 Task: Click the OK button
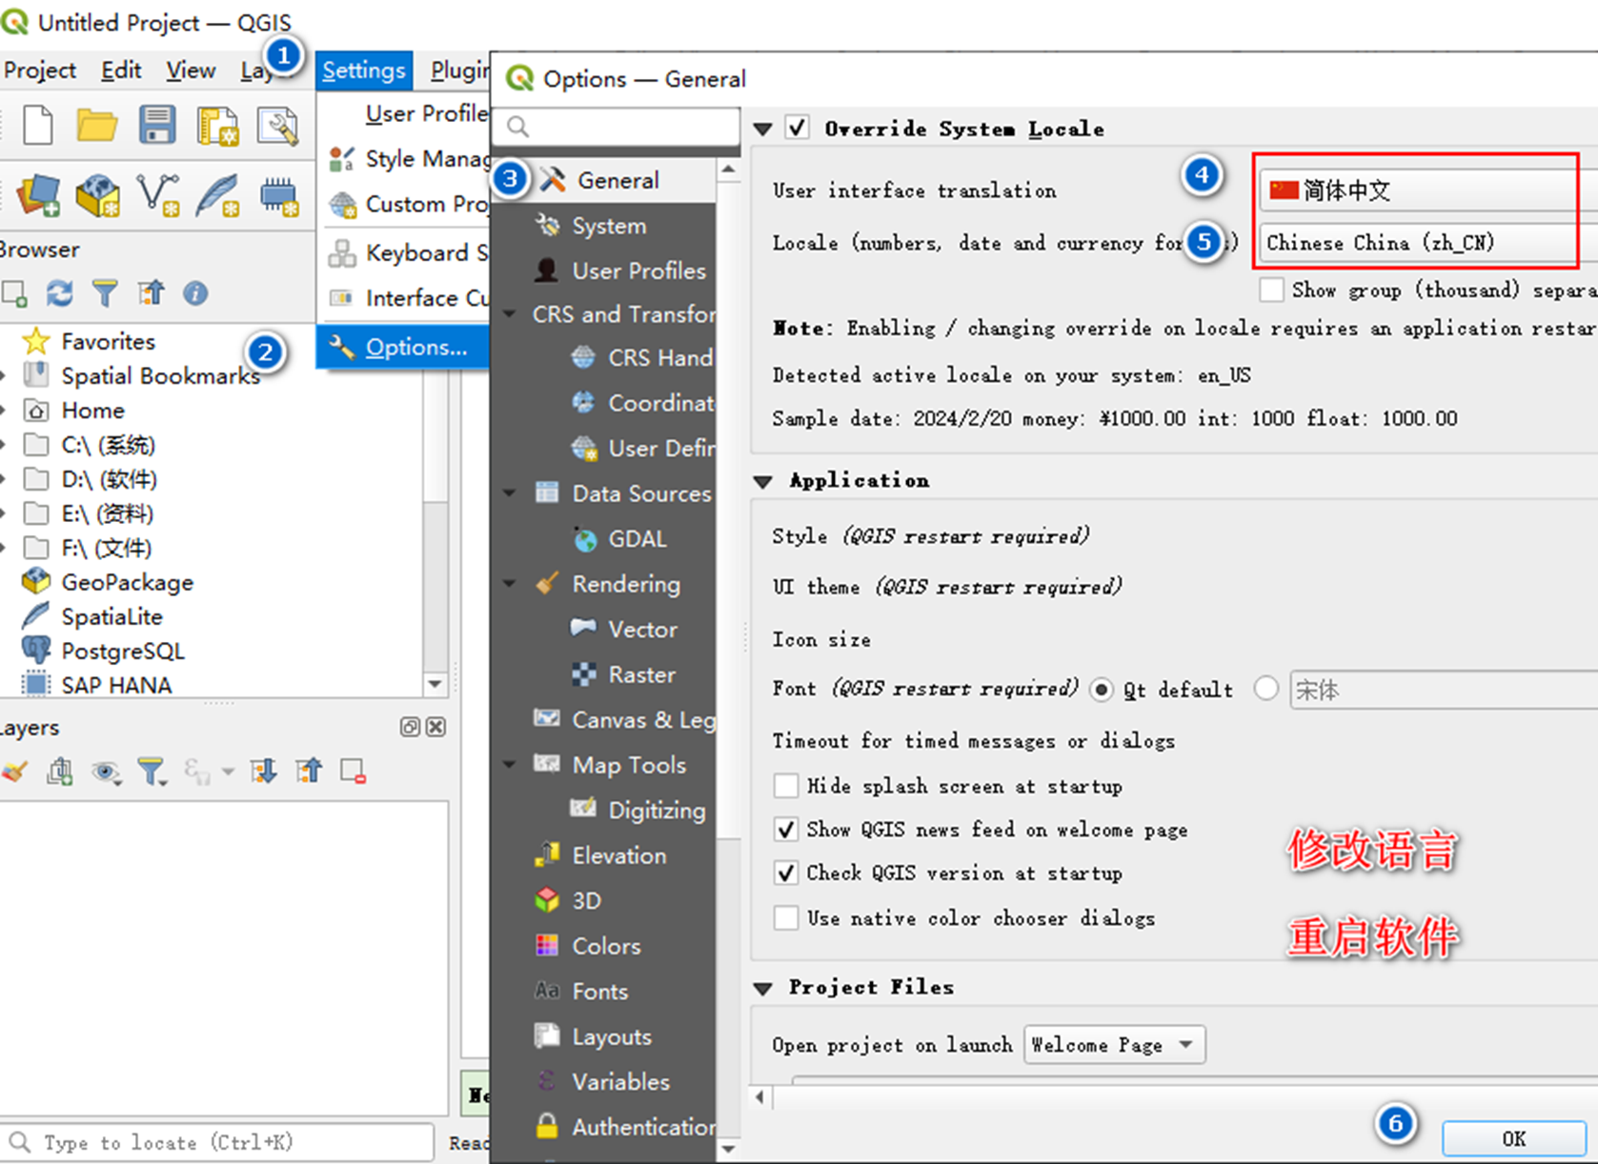[x=1513, y=1138]
